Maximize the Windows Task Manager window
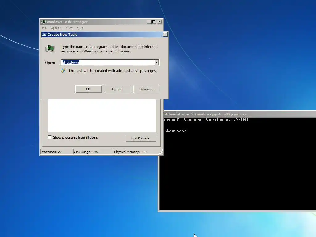Screen dimensions: 316x237 [154, 22]
